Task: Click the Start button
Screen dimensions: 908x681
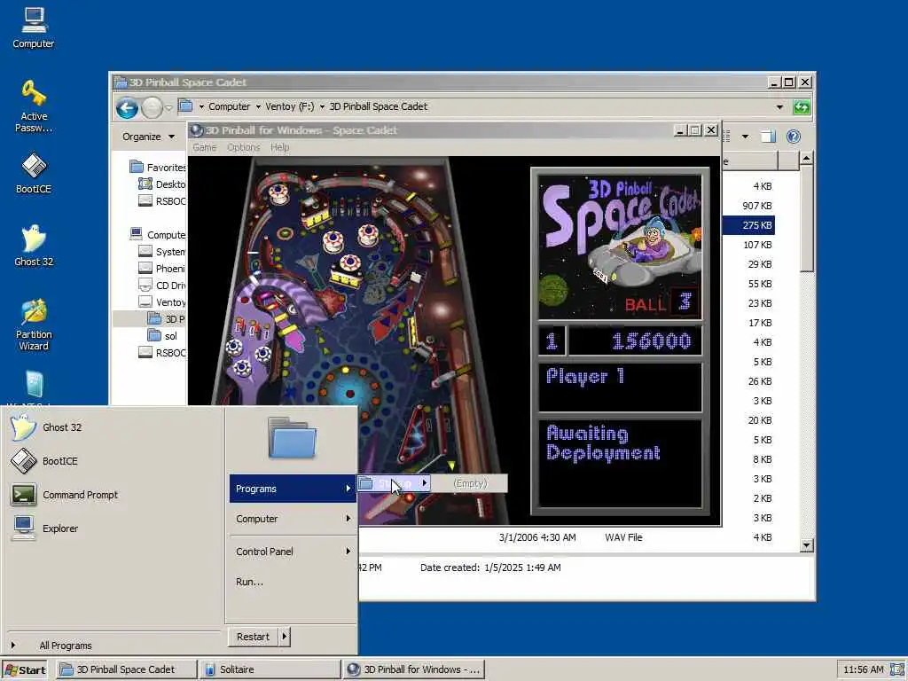Action: coord(25,670)
